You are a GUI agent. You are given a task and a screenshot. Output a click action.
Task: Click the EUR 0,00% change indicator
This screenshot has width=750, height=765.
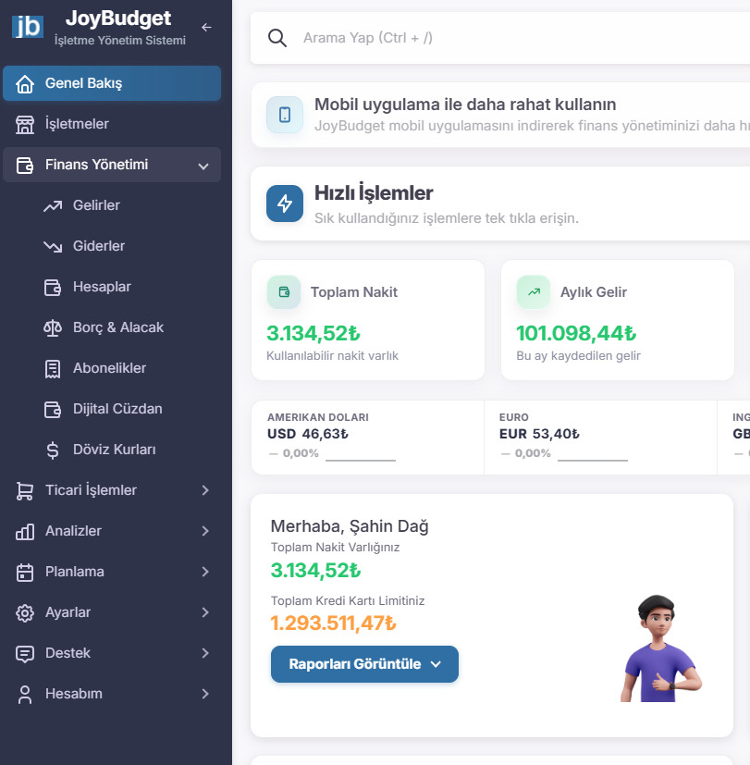[x=526, y=453]
